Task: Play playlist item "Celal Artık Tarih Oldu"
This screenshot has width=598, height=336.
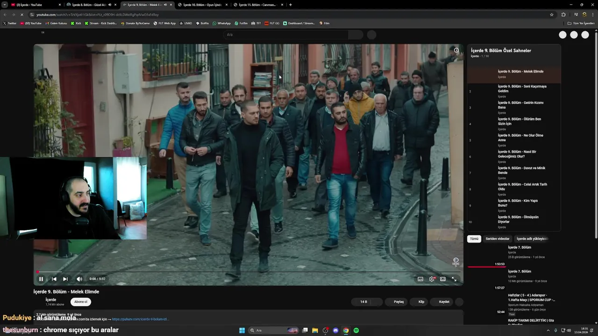Action: (514, 189)
